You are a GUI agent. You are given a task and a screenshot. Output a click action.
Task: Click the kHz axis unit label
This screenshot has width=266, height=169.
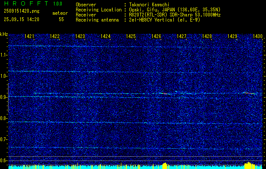[4, 34]
